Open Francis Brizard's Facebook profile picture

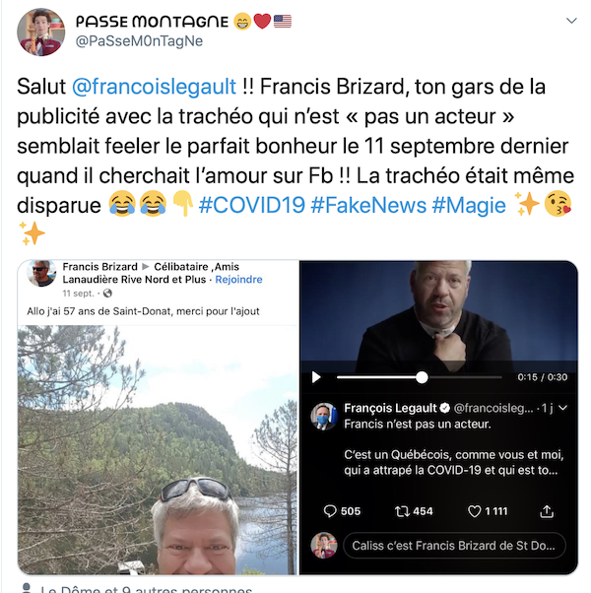pyautogui.click(x=41, y=273)
